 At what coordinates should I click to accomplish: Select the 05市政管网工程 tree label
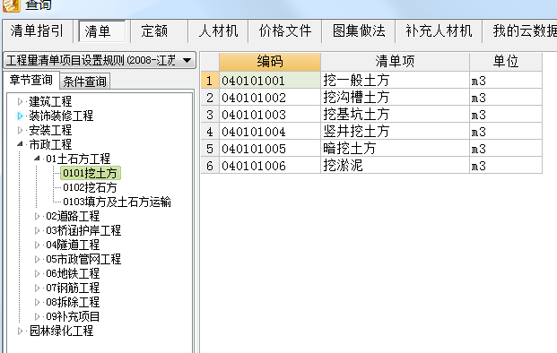point(83,259)
